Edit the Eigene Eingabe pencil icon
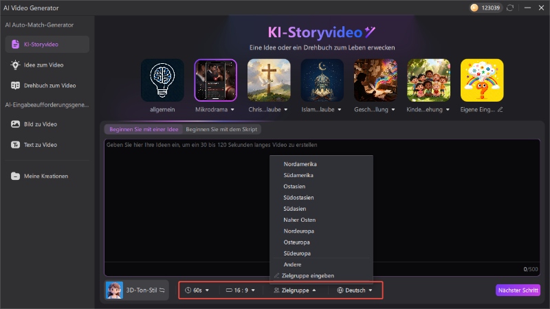Viewport: 550px width, 309px height. (x=500, y=109)
